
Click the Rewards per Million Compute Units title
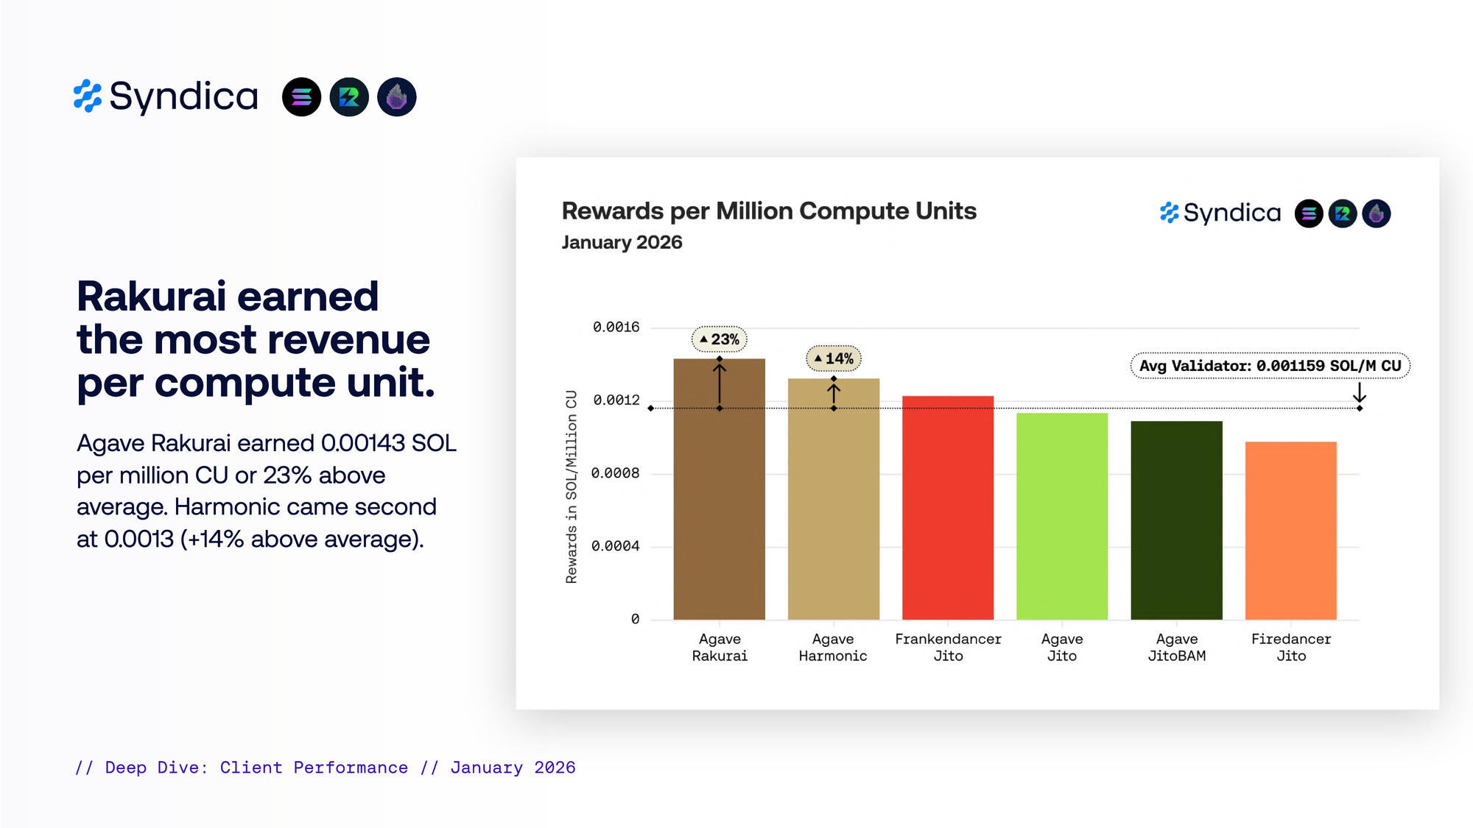(x=769, y=211)
